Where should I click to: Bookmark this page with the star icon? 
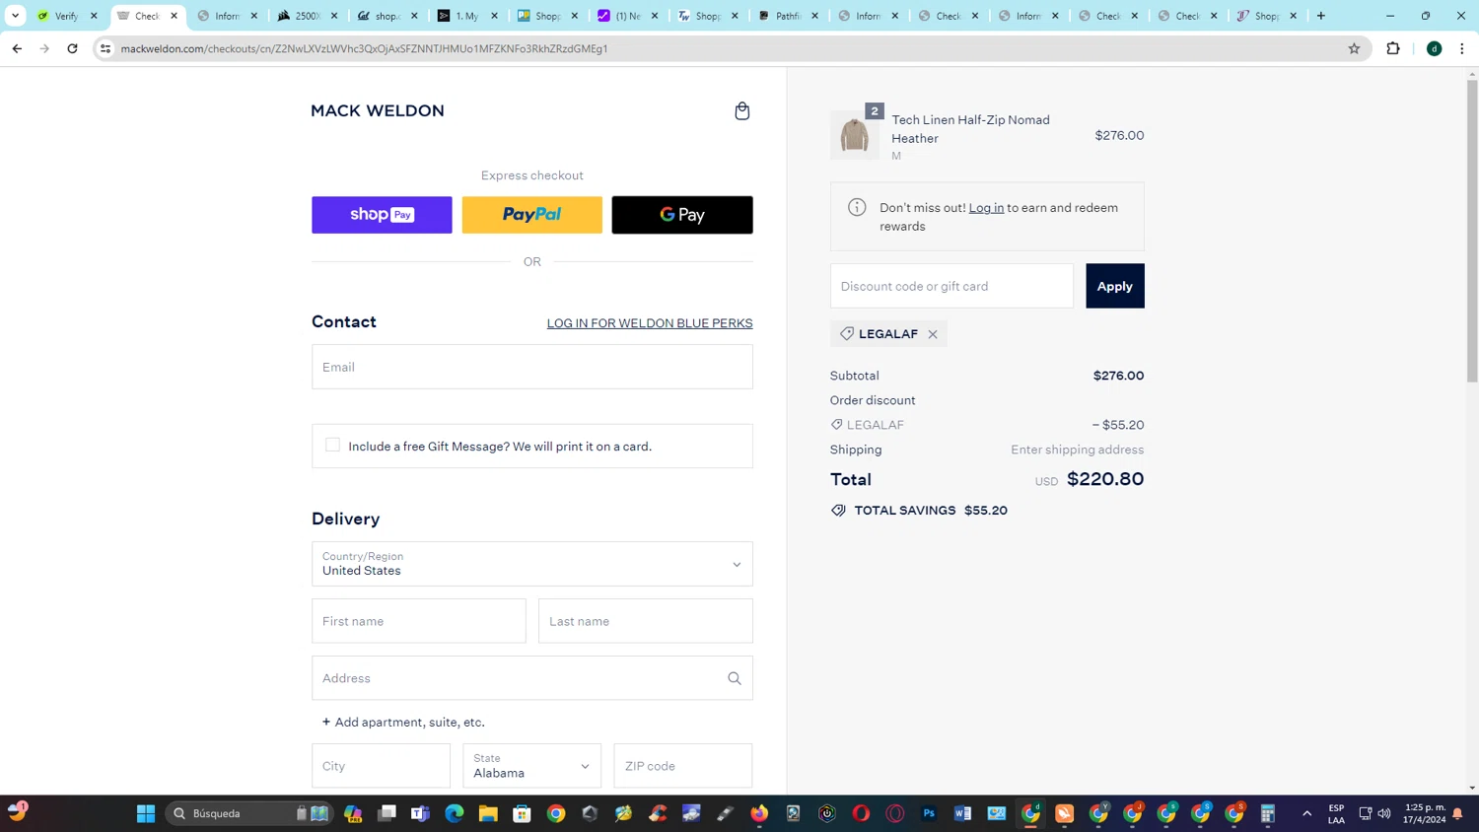point(1354,48)
